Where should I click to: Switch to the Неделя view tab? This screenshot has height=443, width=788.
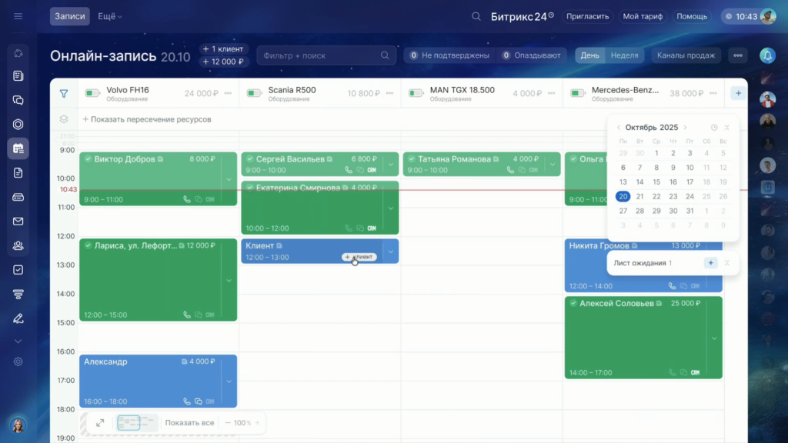[623, 55]
